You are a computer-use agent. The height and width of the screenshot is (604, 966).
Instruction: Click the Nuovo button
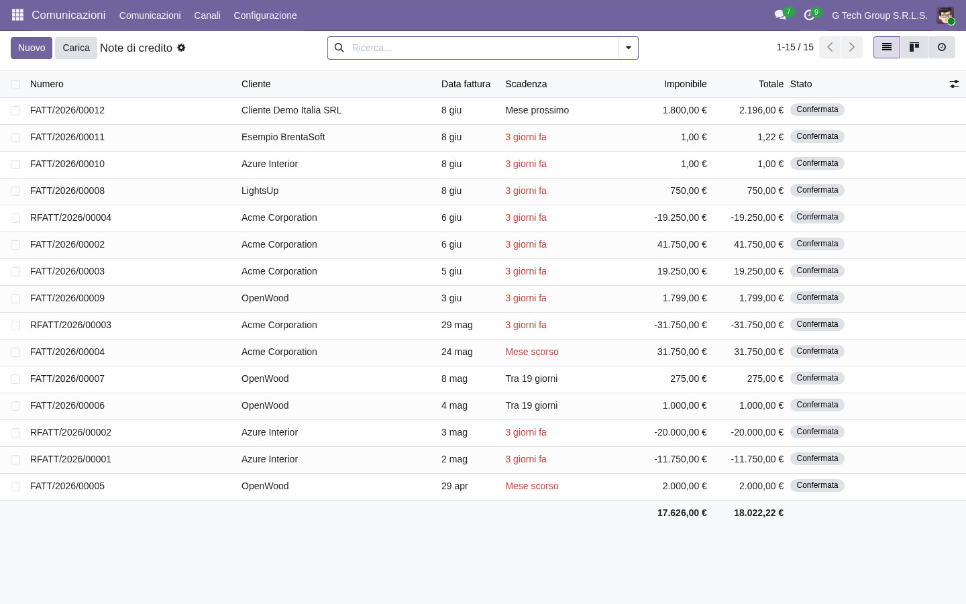[x=32, y=48]
